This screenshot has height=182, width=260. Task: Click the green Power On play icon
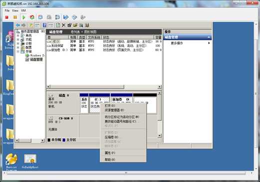pos(24,17)
